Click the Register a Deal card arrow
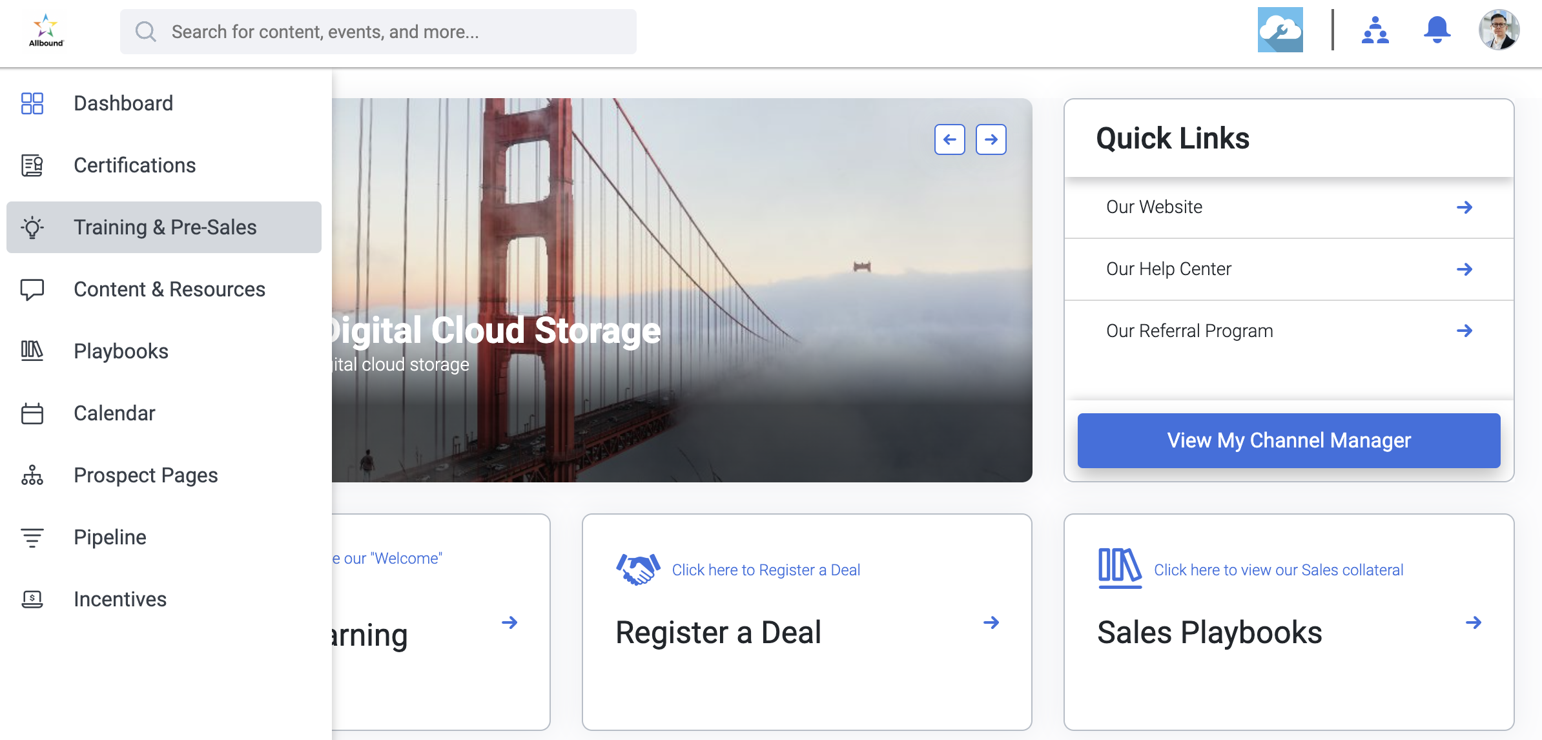Viewport: 1542px width, 740px height. [991, 622]
